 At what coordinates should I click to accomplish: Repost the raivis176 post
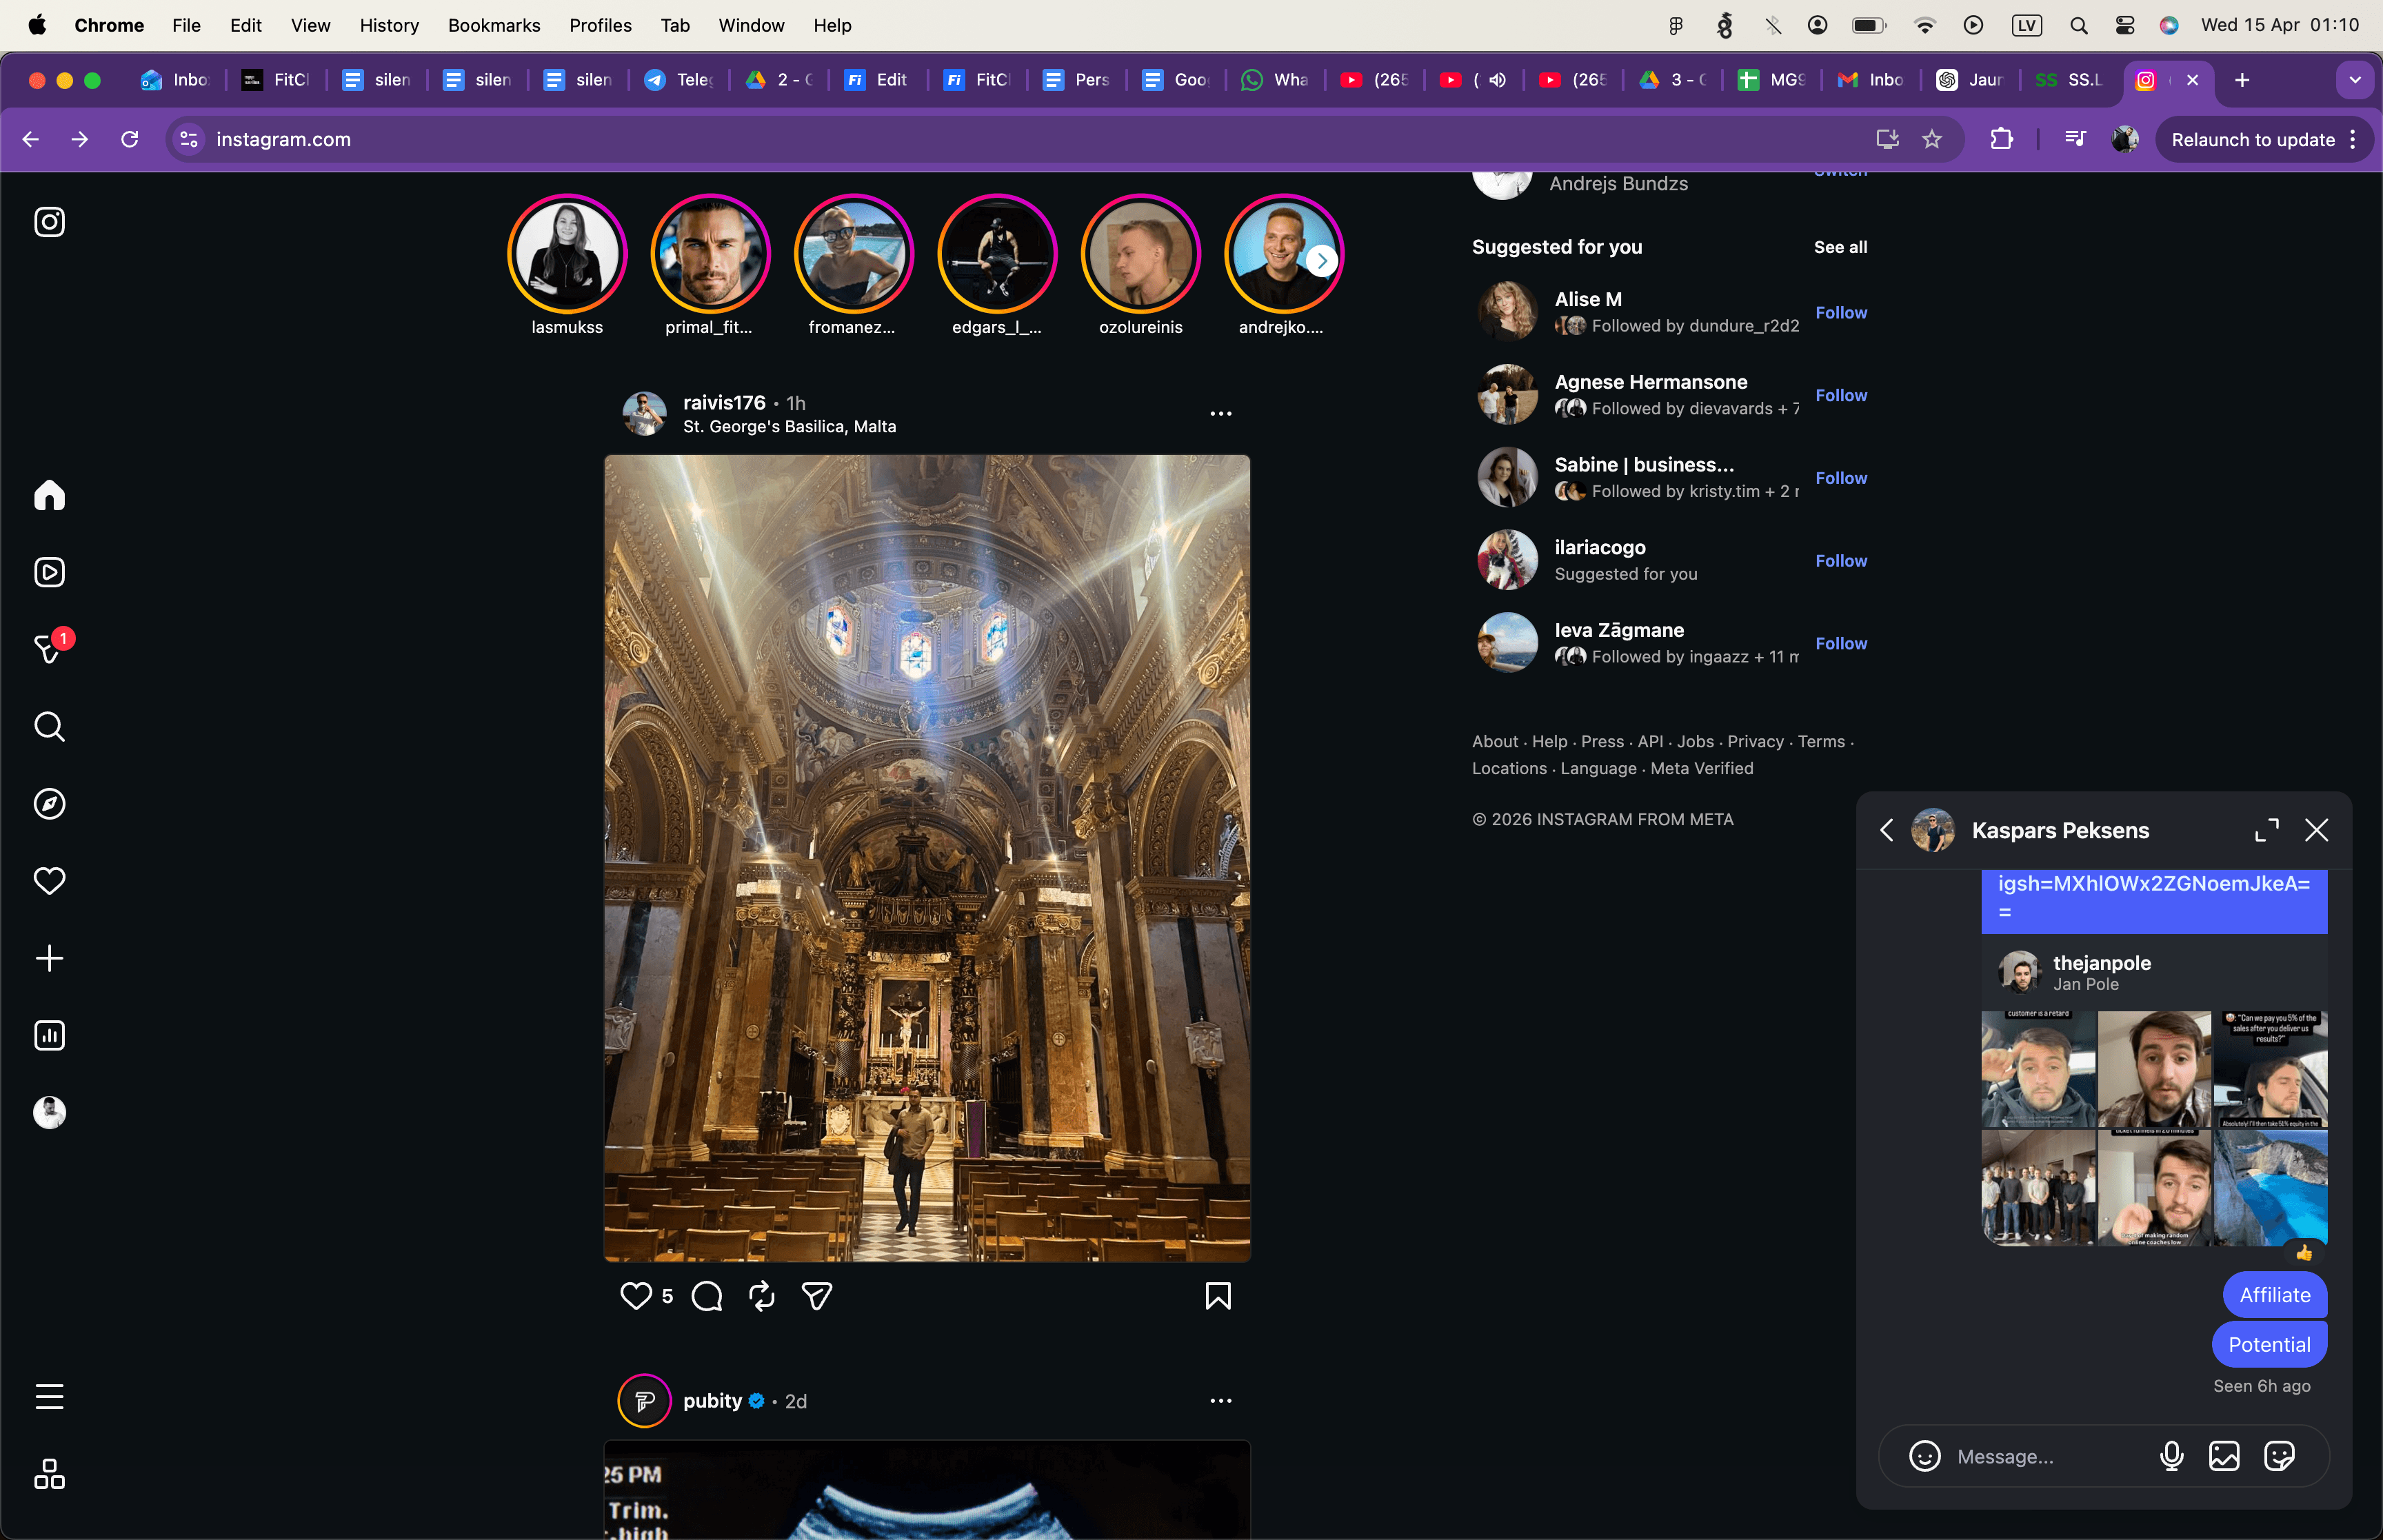[762, 1296]
